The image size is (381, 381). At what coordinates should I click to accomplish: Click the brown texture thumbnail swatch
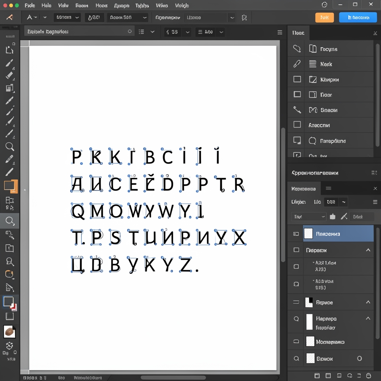point(9,332)
